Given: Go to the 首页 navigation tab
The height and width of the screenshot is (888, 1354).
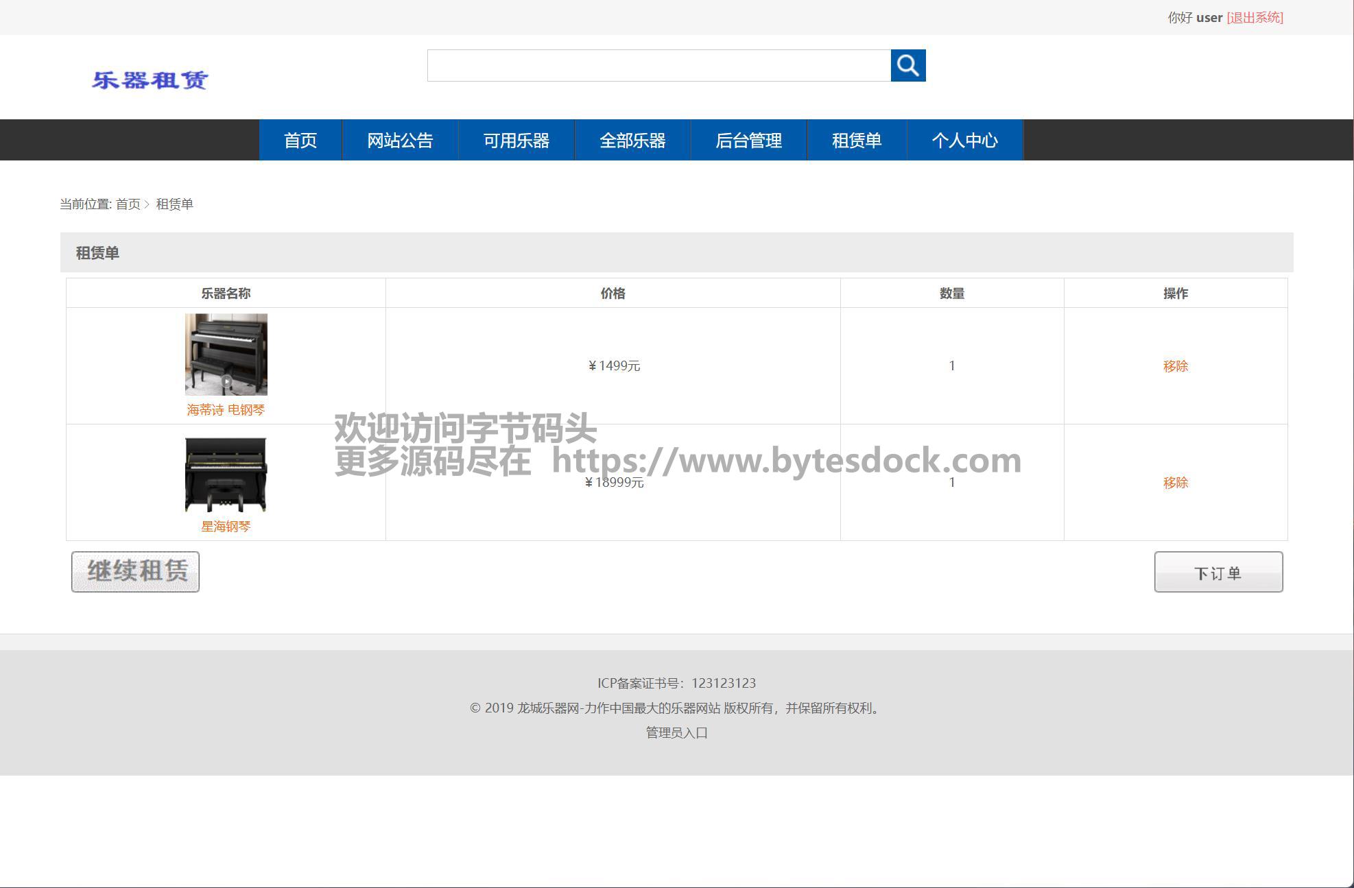Looking at the screenshot, I should [300, 141].
